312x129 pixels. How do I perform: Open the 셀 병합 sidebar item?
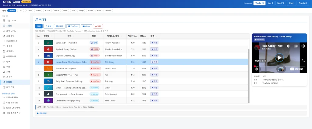[x=15, y=46]
